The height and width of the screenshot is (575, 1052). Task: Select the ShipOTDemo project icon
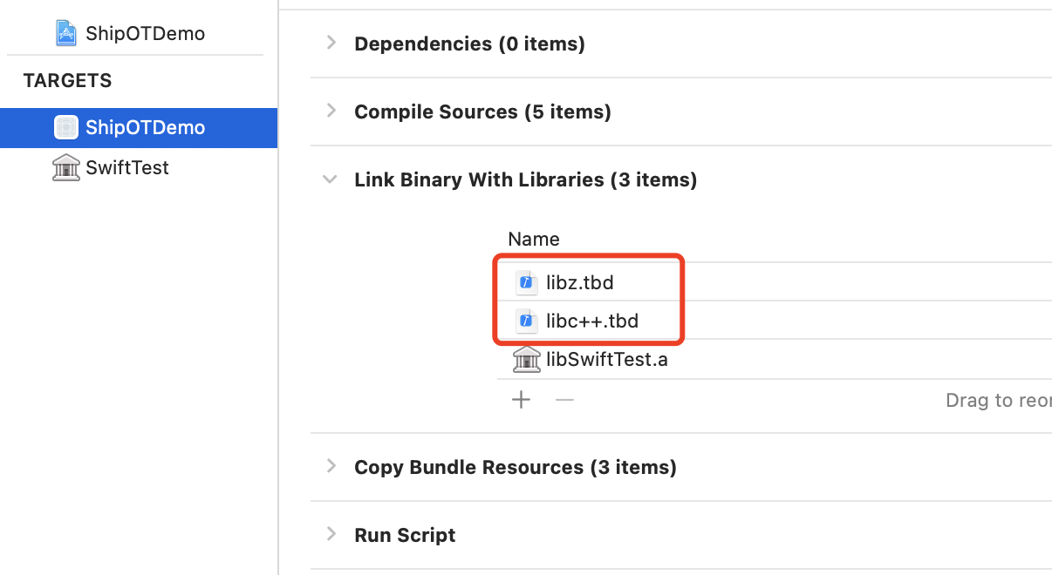(66, 33)
